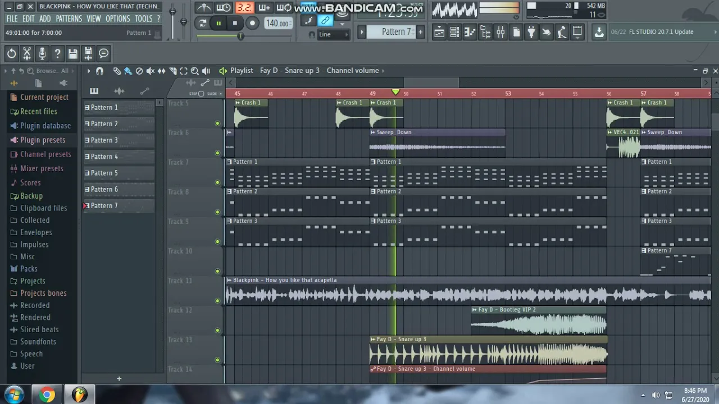
Task: Click the question mark help icon
Action: pos(57,53)
